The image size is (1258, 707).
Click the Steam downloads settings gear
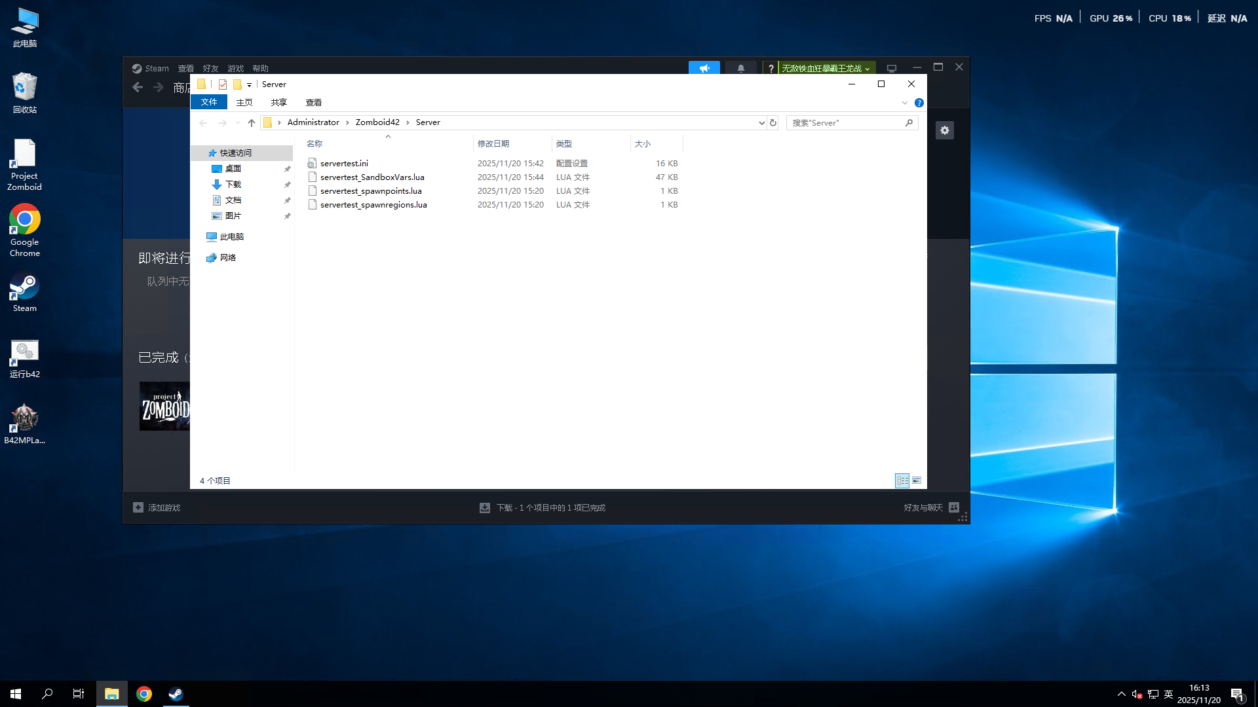[x=944, y=130]
